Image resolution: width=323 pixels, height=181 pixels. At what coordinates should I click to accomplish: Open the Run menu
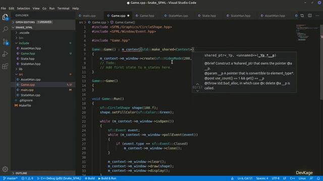52,9
